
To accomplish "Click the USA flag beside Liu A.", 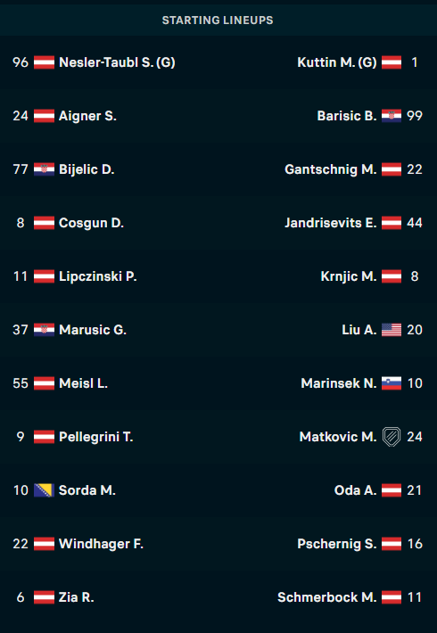I will [392, 330].
